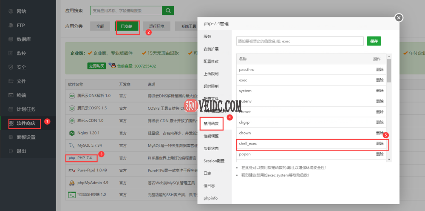Image resolution: width=425 pixels, height=211 pixels.
Task: Click the 数据库 sidebar database icon
Action: [11, 40]
